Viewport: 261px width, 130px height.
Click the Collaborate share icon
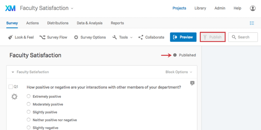tap(141, 37)
